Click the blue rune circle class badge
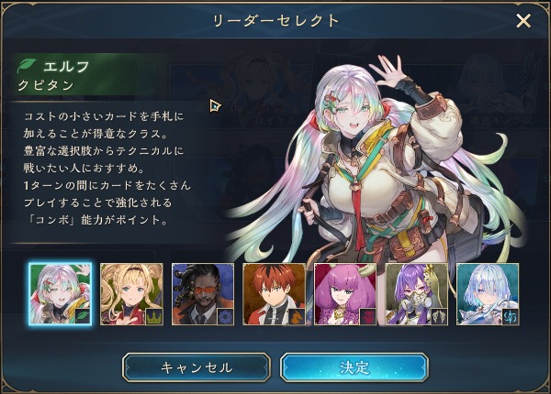This screenshot has width=551, height=394. pos(226,317)
